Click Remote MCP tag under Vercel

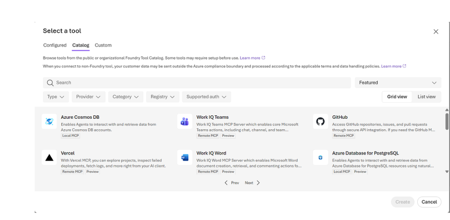(72, 172)
